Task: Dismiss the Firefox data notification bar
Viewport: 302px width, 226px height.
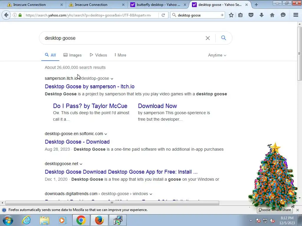Action: coord(298,210)
